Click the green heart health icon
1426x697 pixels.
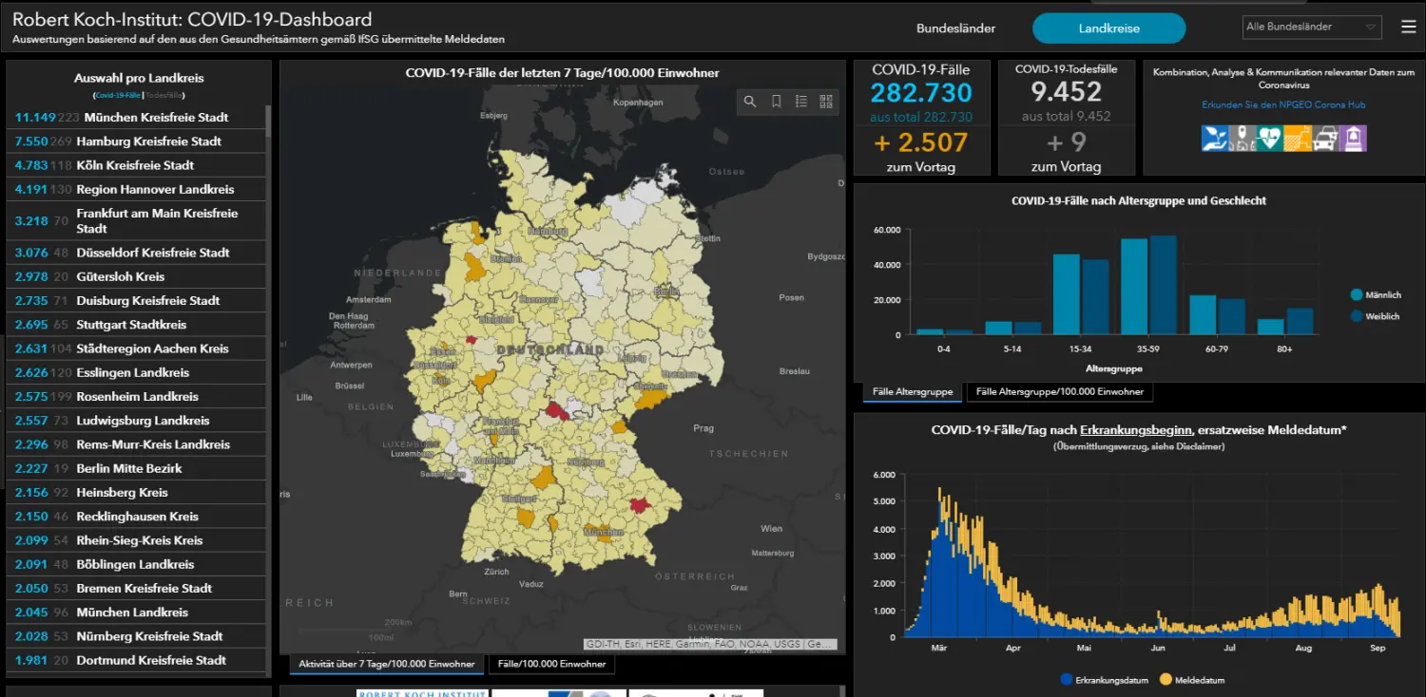tap(1269, 139)
